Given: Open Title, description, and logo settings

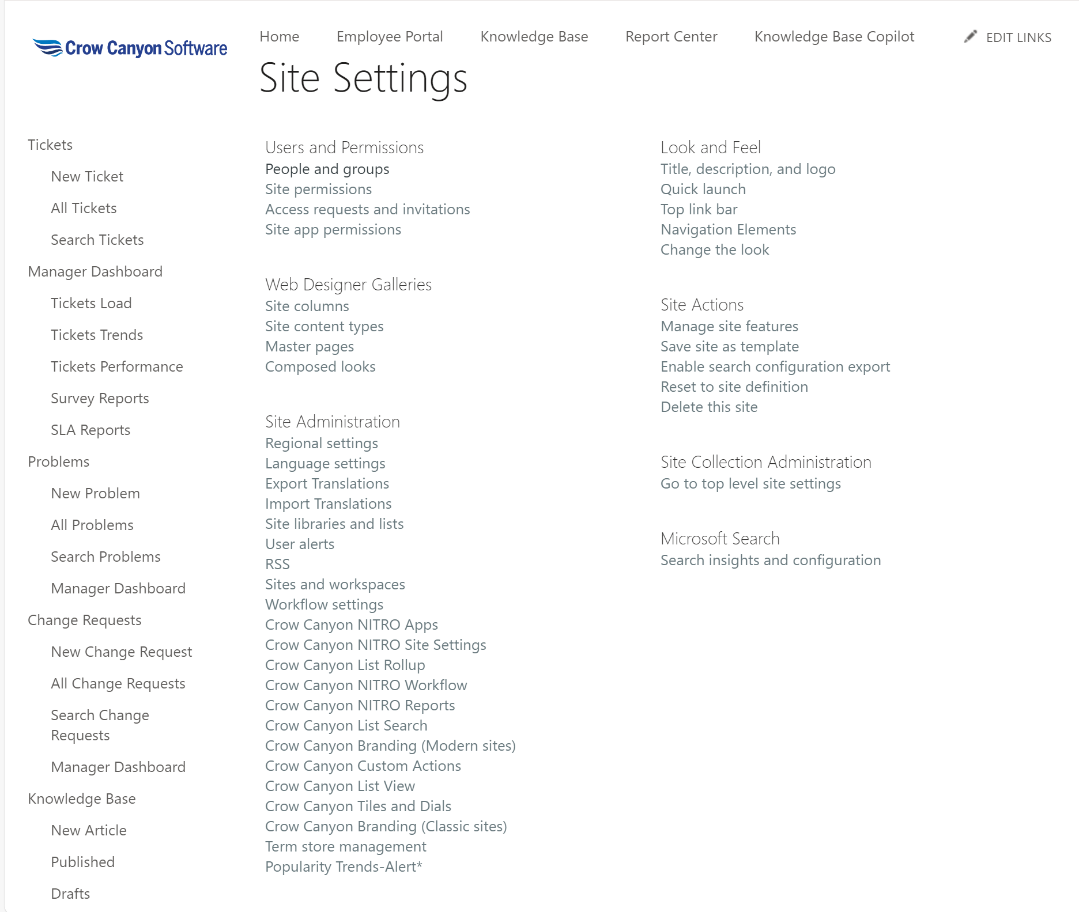Looking at the screenshot, I should [748, 169].
